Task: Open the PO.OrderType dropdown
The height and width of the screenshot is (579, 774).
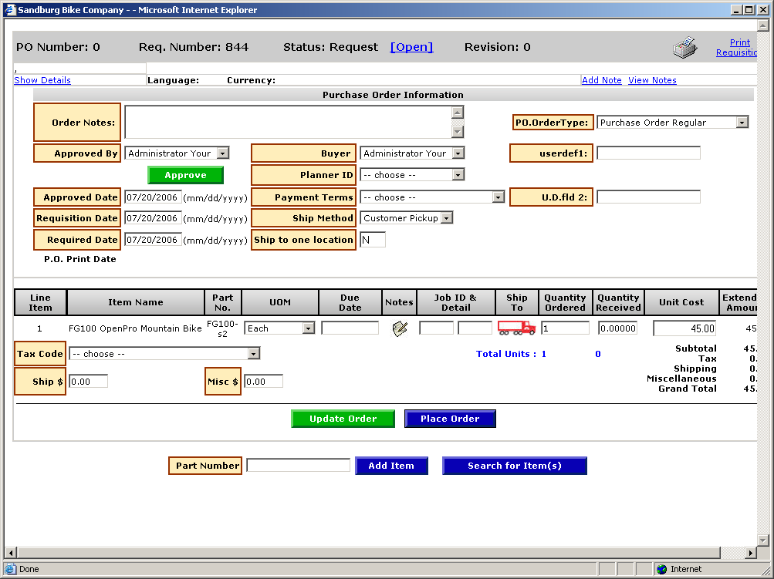Action: click(x=742, y=123)
